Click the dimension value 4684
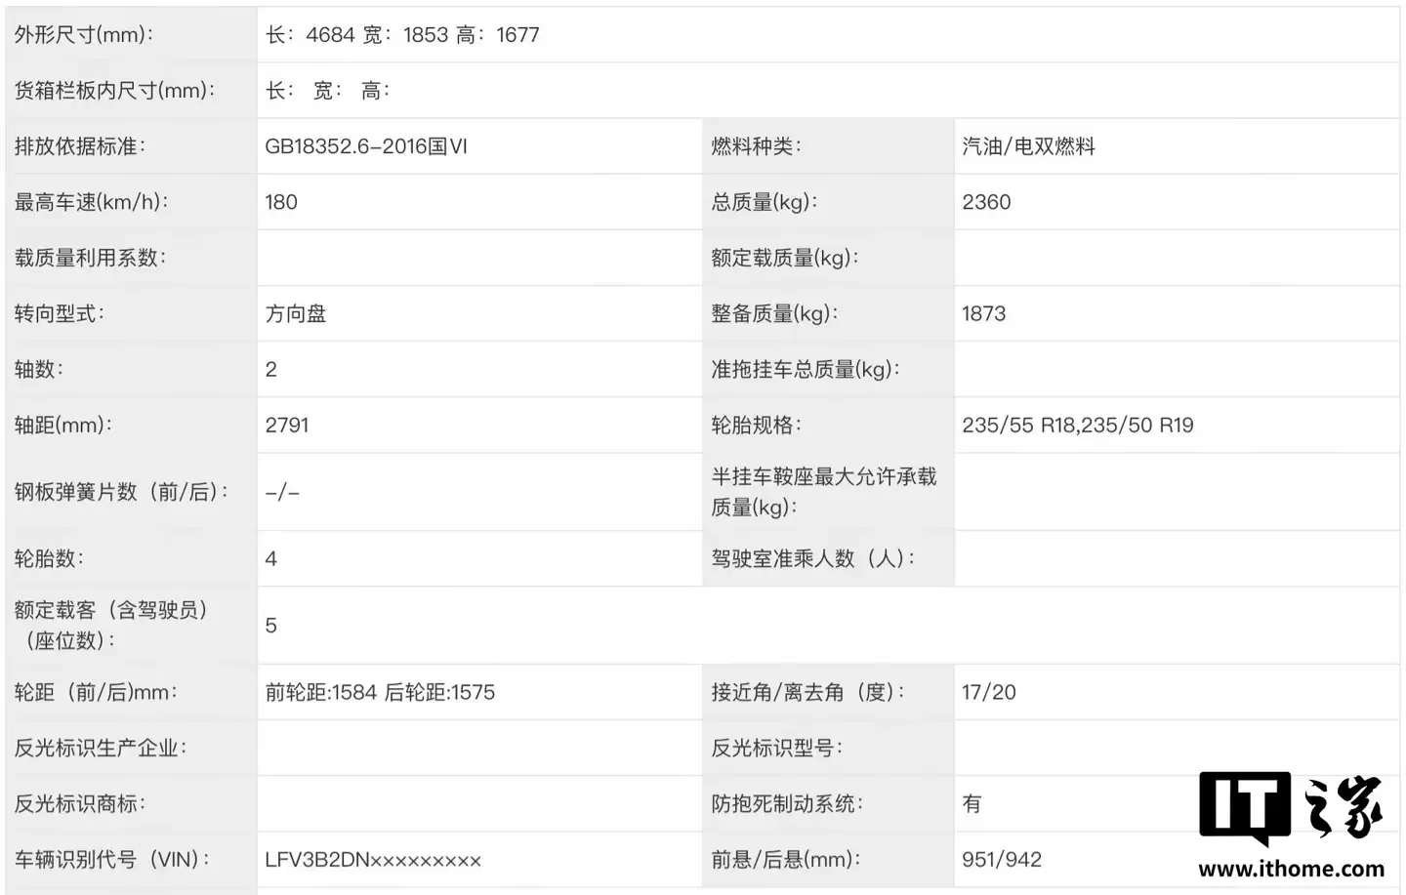 coord(332,34)
